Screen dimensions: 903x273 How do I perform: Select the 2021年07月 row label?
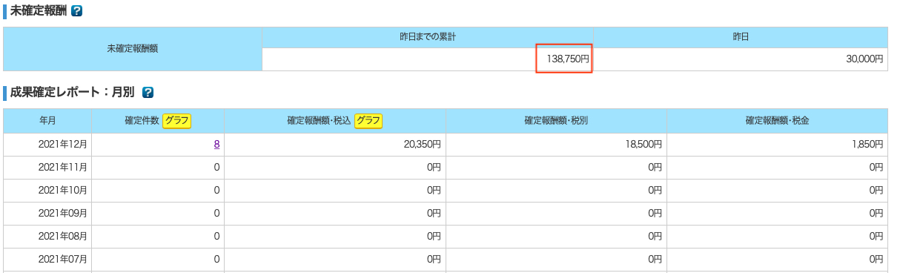[63, 260]
